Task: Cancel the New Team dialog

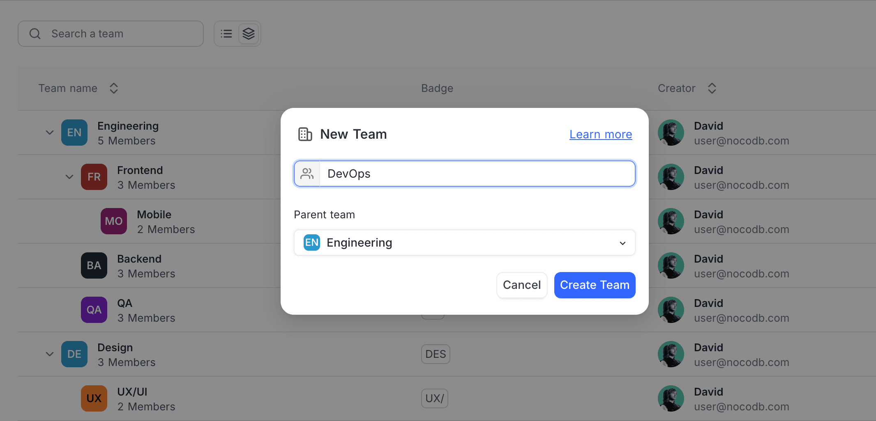Action: pyautogui.click(x=522, y=285)
